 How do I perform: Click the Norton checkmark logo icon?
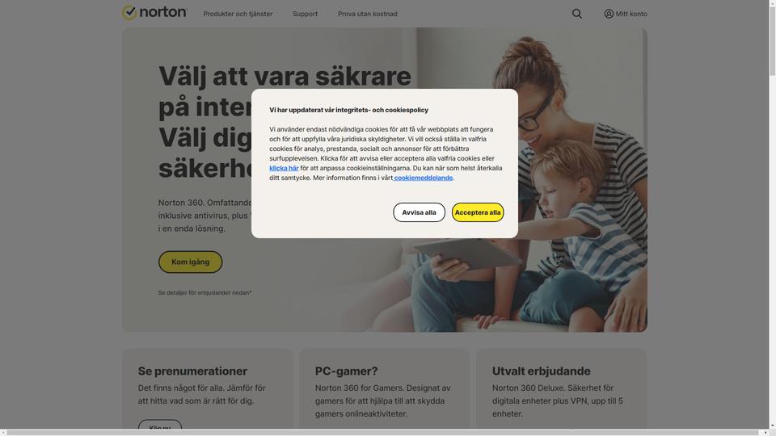tap(129, 13)
